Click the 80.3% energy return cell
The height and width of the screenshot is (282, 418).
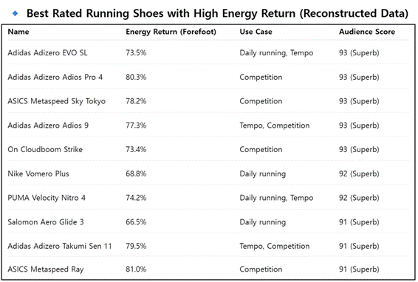(x=136, y=77)
